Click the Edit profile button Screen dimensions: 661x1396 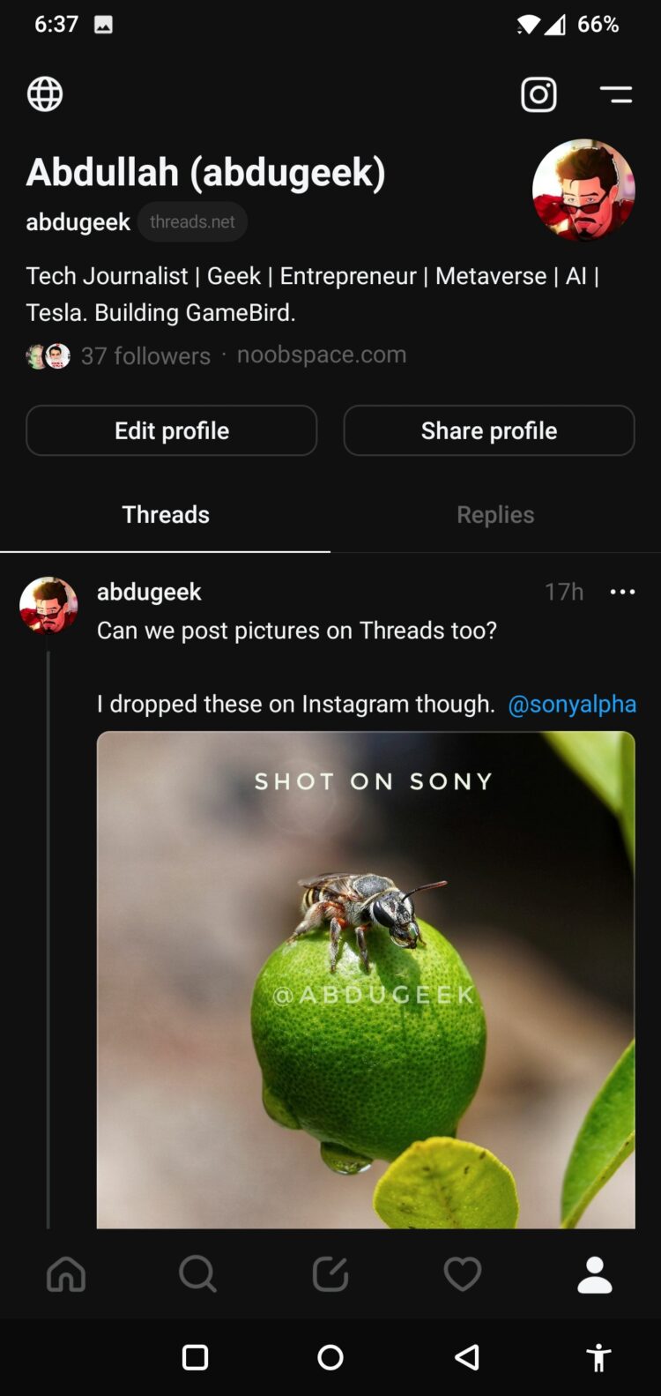pos(171,430)
